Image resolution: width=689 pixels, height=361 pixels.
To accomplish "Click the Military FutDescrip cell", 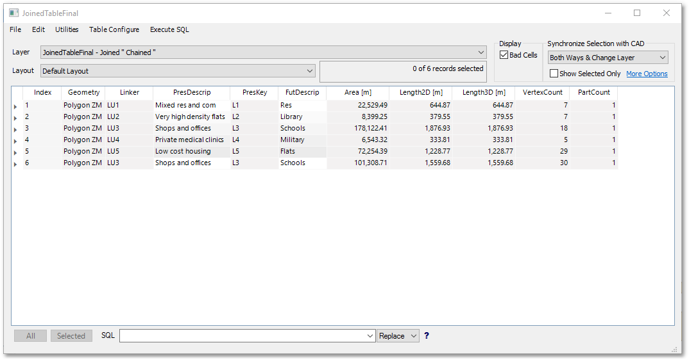I will (302, 140).
